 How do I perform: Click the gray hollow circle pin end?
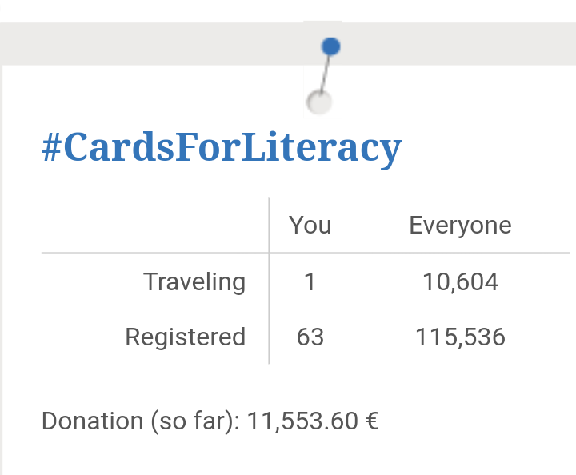tap(319, 102)
